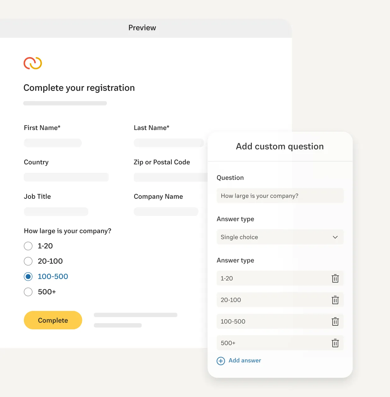Viewport: 390px width, 397px height.
Task: Click the Country input field
Action: pyautogui.click(x=66, y=177)
